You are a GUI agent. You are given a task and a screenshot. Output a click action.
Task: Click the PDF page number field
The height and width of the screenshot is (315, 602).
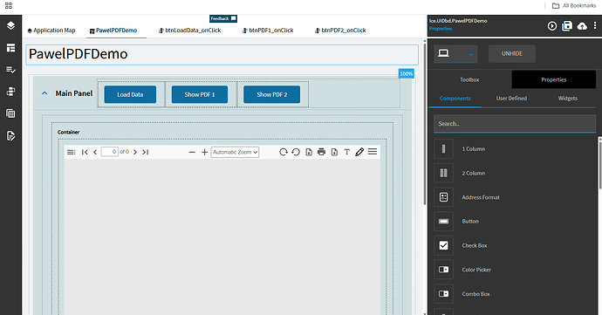pyautogui.click(x=109, y=152)
